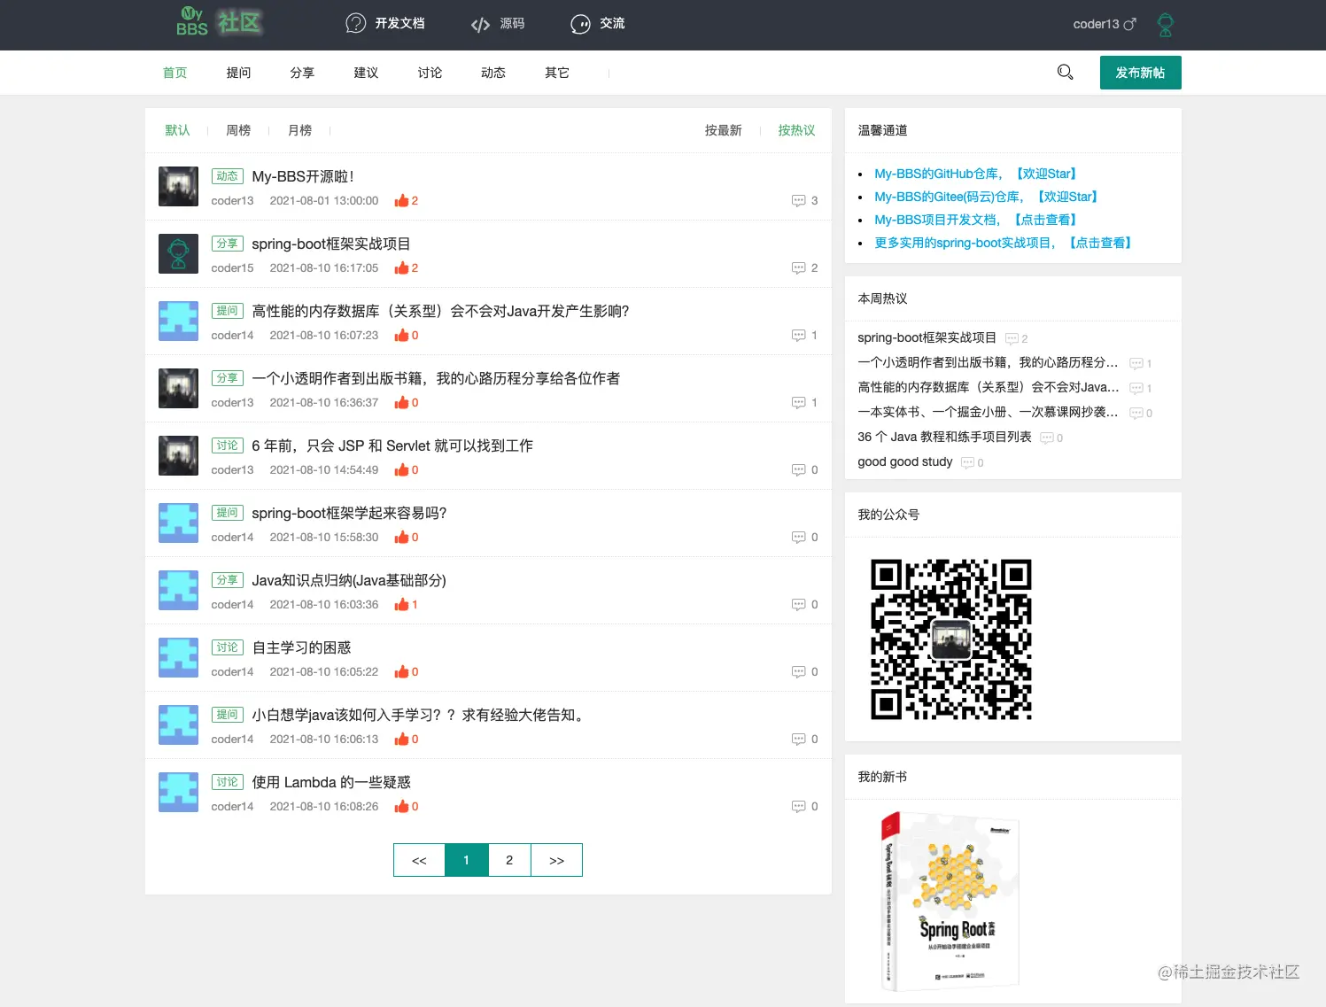1326x1007 pixels.
Task: Switch to the 月榜 ranking tab
Action: tap(300, 130)
